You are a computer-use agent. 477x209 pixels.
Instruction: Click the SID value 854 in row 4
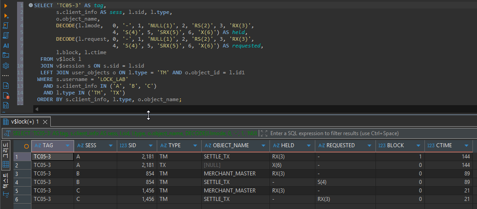click(x=137, y=182)
